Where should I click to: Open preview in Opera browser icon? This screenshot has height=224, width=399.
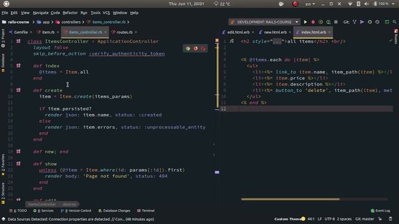[x=203, y=49]
